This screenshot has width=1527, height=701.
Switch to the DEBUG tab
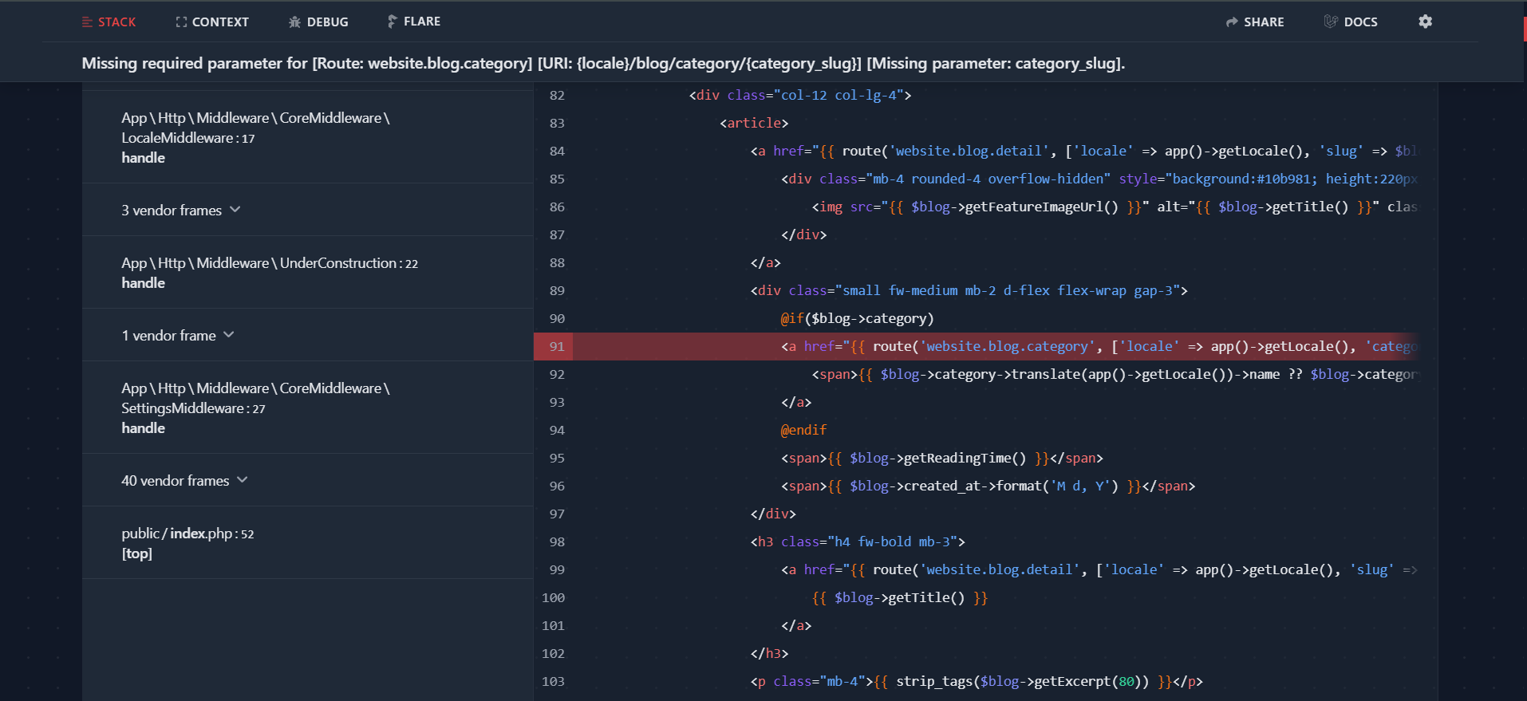pyautogui.click(x=327, y=22)
